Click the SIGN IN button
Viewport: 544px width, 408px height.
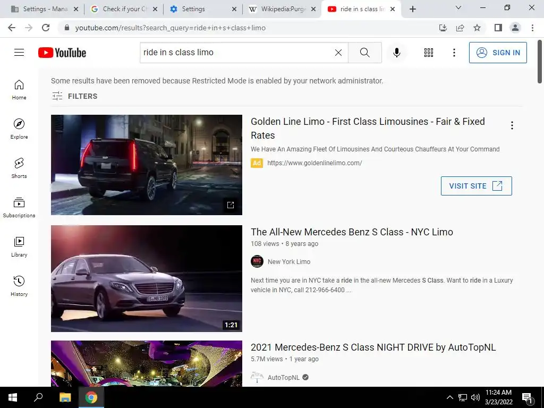(498, 53)
